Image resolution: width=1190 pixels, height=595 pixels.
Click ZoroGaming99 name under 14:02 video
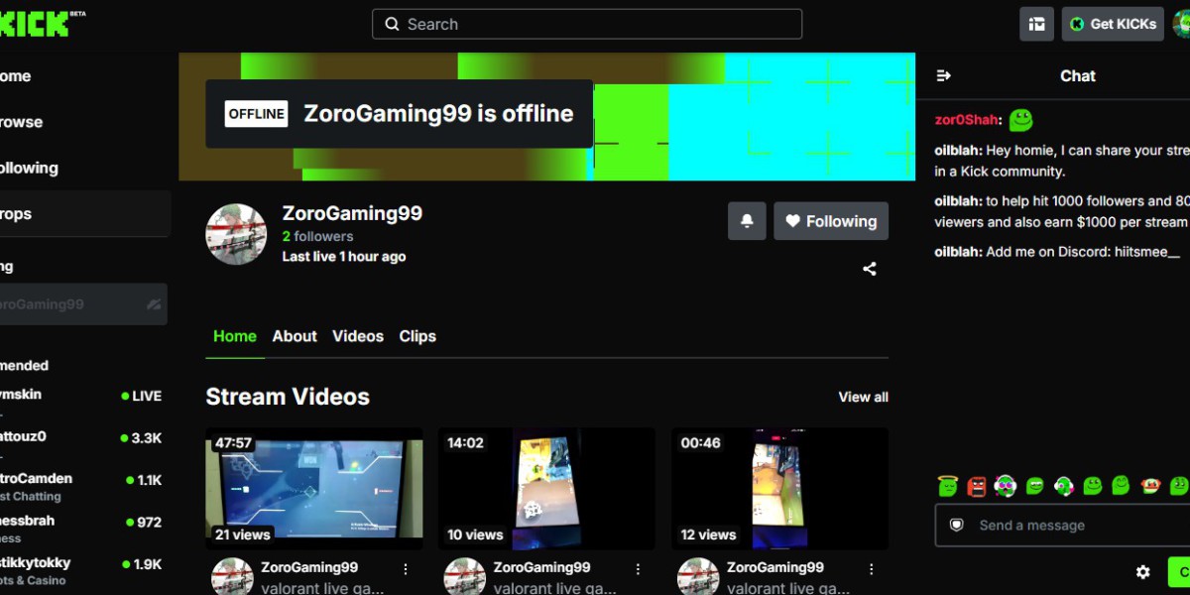[x=542, y=567]
